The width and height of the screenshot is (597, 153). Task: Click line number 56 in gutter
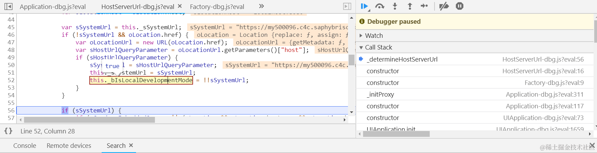pos(11,110)
